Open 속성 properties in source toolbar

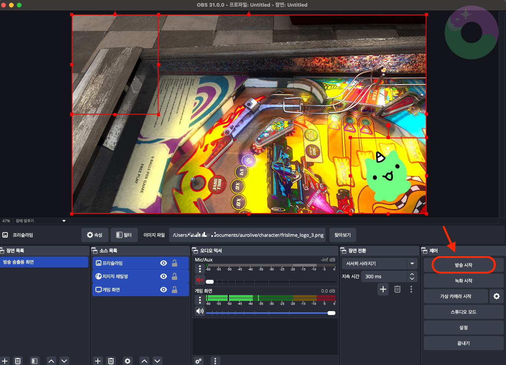pyautogui.click(x=95, y=235)
